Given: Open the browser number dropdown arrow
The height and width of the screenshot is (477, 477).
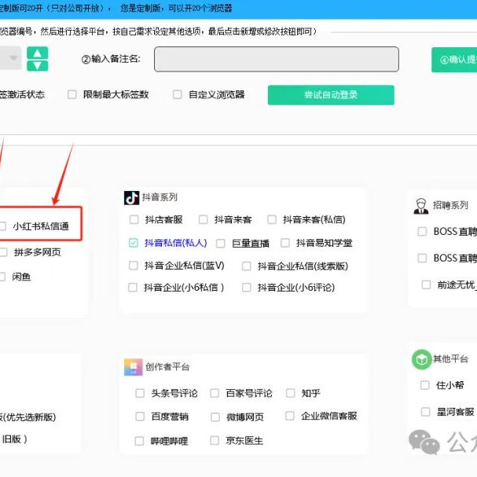Looking at the screenshot, I should [x=13, y=58].
